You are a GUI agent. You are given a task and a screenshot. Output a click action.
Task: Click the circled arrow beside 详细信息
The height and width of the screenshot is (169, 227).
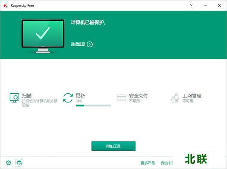pos(90,44)
